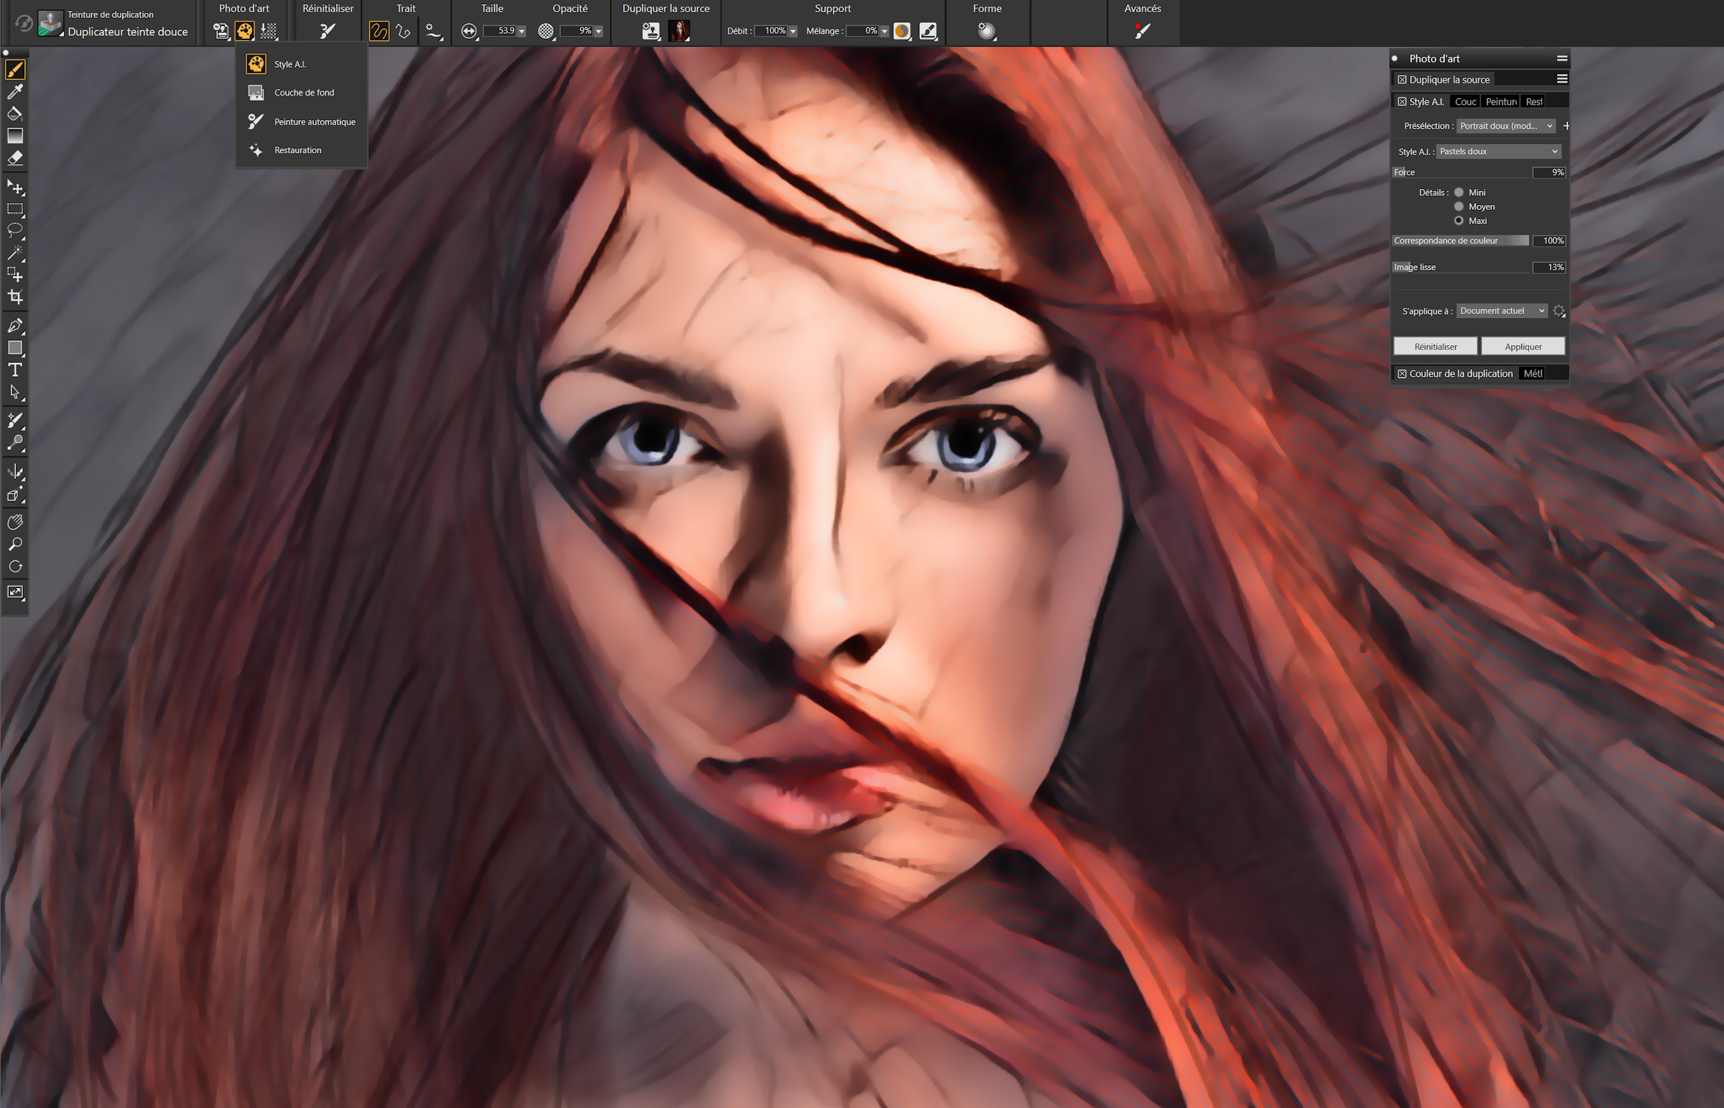
Task: Select the Maxi details radio button
Action: [1459, 221]
